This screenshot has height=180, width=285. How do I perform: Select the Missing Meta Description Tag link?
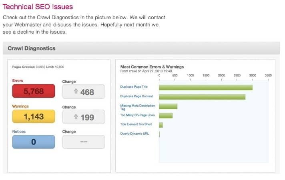point(138,107)
